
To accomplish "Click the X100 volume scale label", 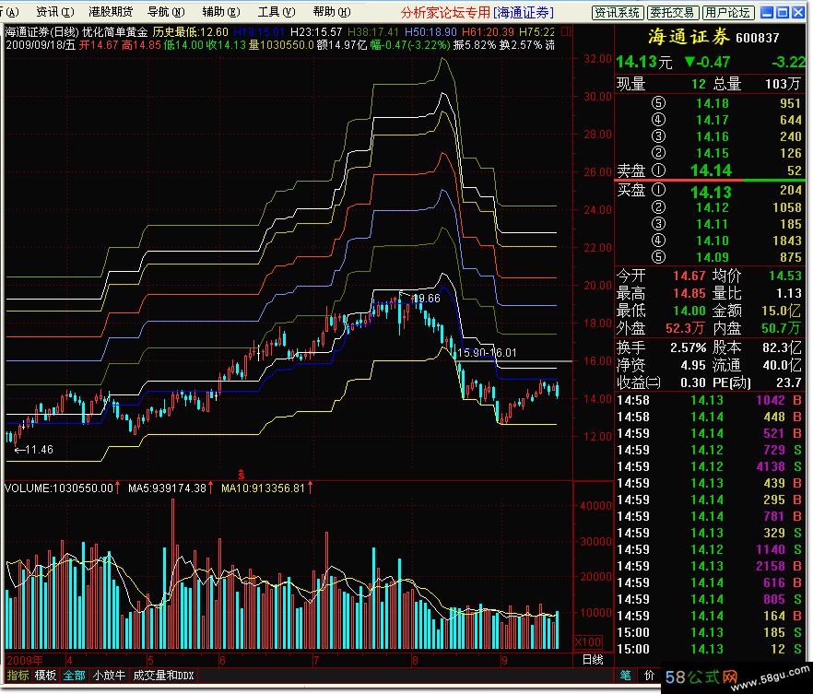I will pos(588,642).
